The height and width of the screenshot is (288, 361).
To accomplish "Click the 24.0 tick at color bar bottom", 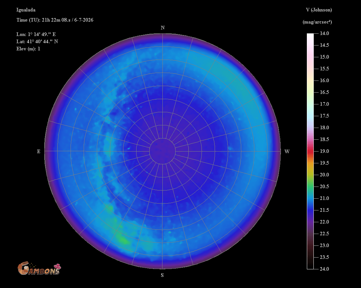I will tap(324, 269).
